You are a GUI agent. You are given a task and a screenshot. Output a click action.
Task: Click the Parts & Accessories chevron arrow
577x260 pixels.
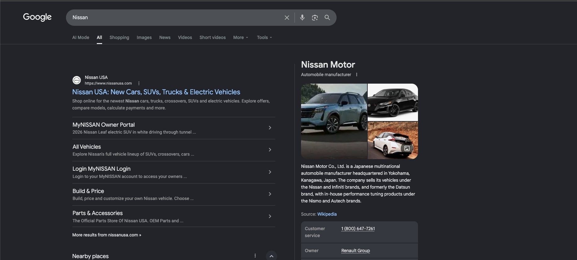point(270,216)
